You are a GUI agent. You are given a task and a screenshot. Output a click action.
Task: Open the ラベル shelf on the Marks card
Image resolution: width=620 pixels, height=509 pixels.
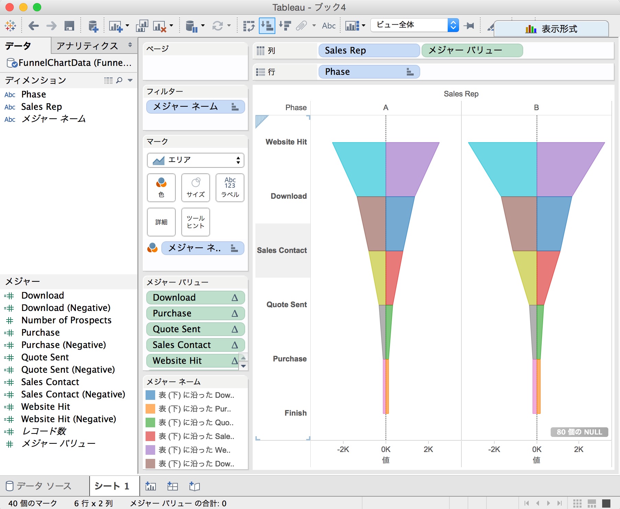click(x=230, y=188)
